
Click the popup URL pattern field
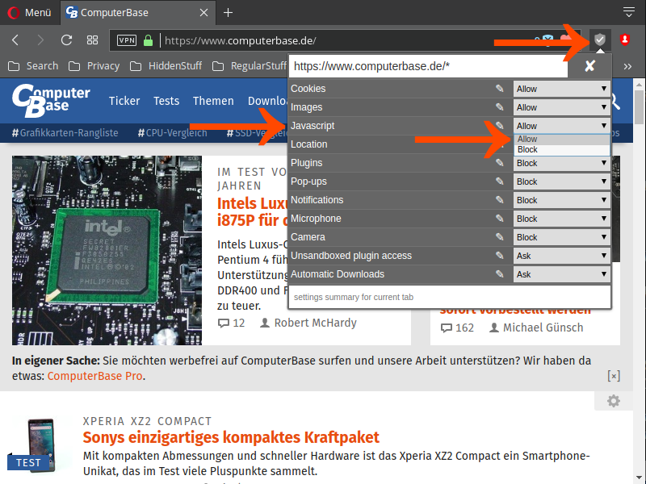click(429, 66)
